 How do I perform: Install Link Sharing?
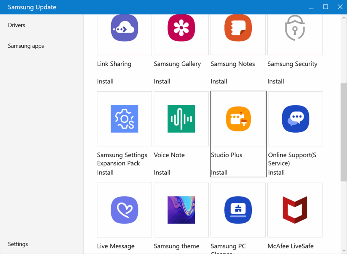coord(105,82)
